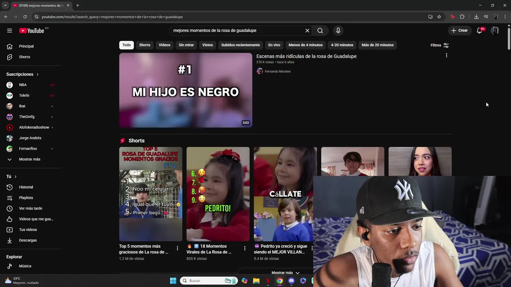Open the Escenas más ridículas video title
Image resolution: width=511 pixels, height=287 pixels.
pos(306,56)
